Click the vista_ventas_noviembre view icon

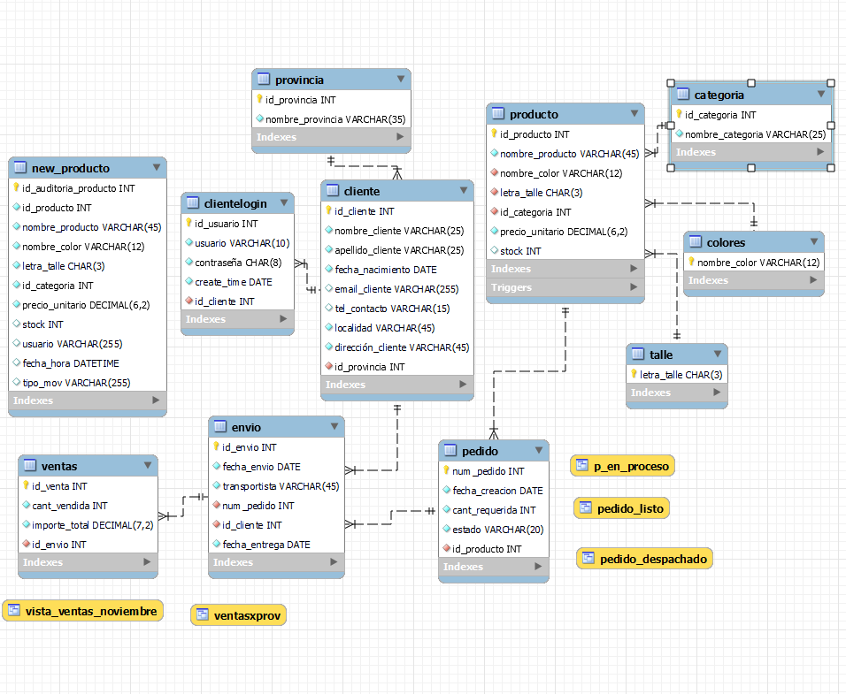[x=14, y=611]
